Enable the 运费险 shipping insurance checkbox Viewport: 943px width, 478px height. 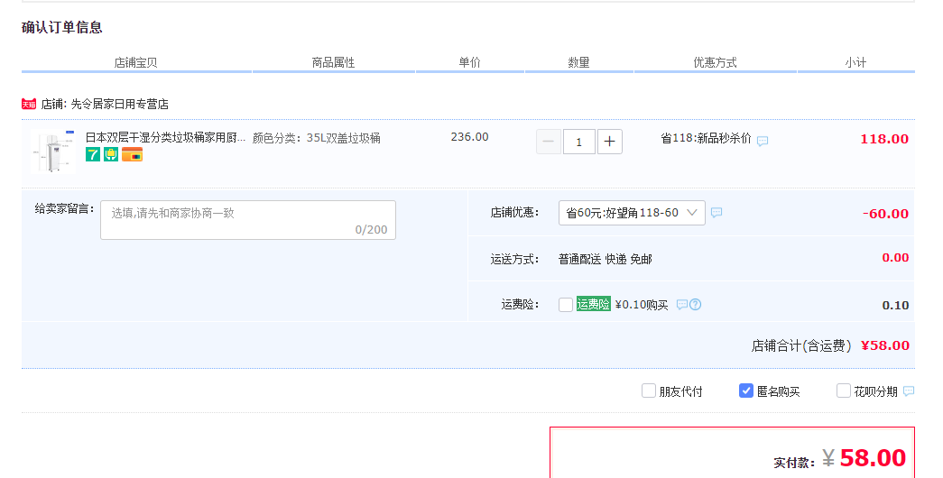pyautogui.click(x=565, y=305)
